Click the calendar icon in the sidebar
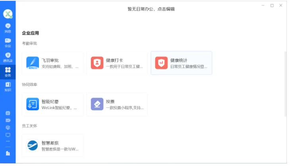The height and width of the screenshot is (167, 290). pyautogui.click(x=8, y=113)
